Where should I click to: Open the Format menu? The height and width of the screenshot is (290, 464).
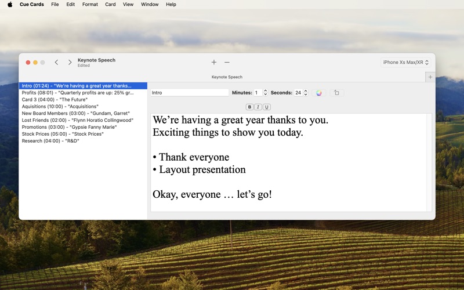(x=90, y=5)
